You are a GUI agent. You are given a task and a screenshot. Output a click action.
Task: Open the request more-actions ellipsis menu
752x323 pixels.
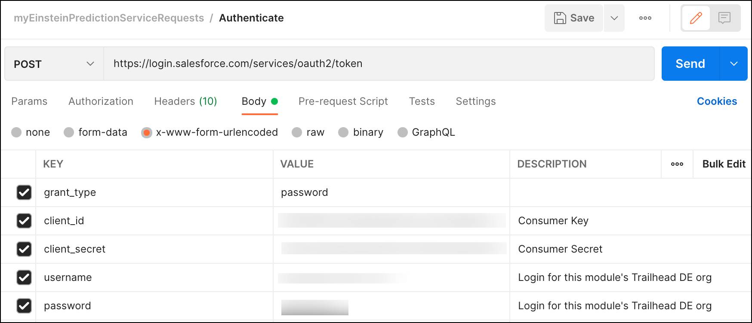click(x=645, y=18)
